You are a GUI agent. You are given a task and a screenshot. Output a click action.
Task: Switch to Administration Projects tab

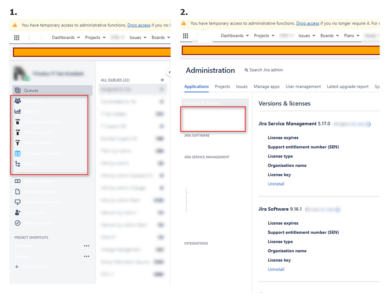[x=222, y=87]
